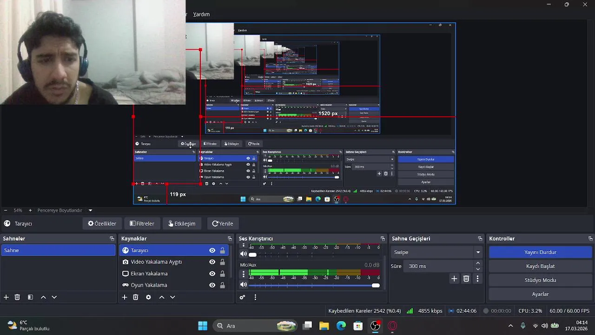The height and width of the screenshot is (335, 595).
Task: Open the weather widget showing 6°C
Action: [x=29, y=326]
